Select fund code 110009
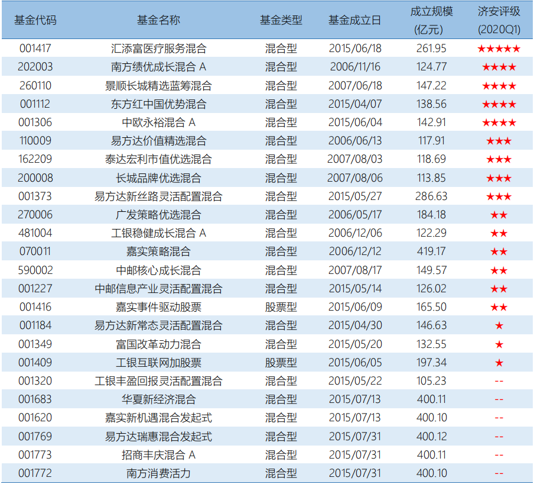Screen dimensions: 534x484 (x=35, y=140)
